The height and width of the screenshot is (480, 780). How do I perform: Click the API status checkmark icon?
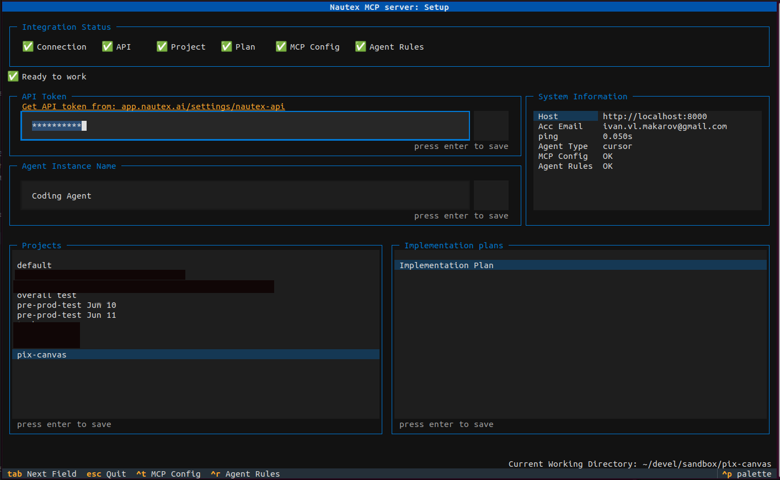tap(108, 47)
